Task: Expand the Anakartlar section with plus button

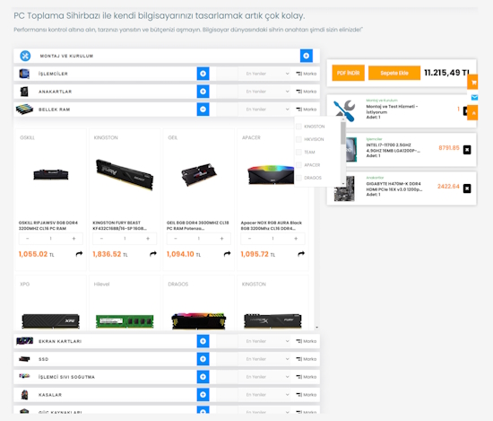Action: (x=203, y=92)
